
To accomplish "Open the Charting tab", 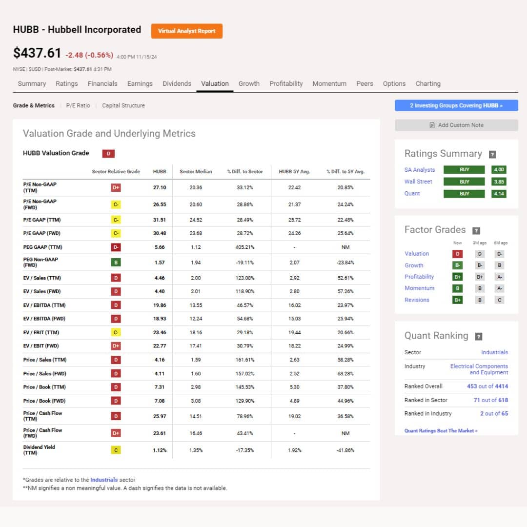I will 428,84.
